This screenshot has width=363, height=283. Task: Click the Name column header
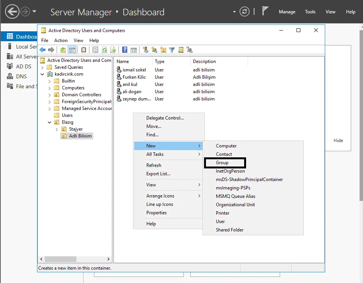pyautogui.click(x=134, y=61)
